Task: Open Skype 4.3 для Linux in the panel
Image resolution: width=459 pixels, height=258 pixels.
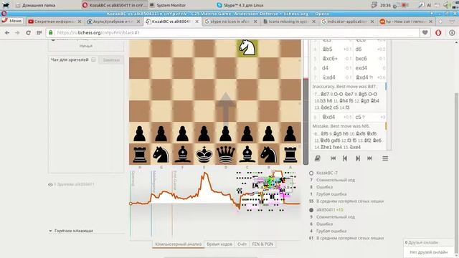Action: pyautogui.click(x=240, y=5)
